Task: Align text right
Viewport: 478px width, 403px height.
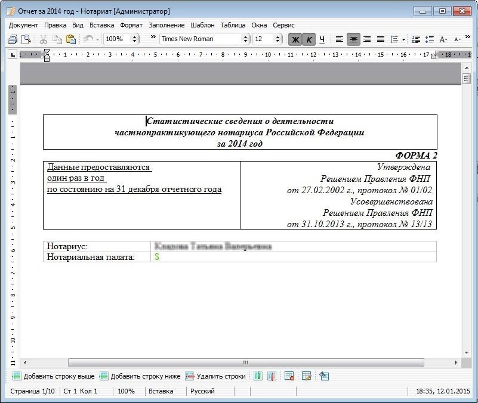Action: (x=367, y=39)
